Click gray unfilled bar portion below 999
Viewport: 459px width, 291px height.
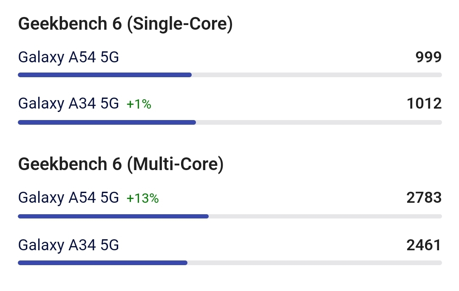pyautogui.click(x=317, y=75)
